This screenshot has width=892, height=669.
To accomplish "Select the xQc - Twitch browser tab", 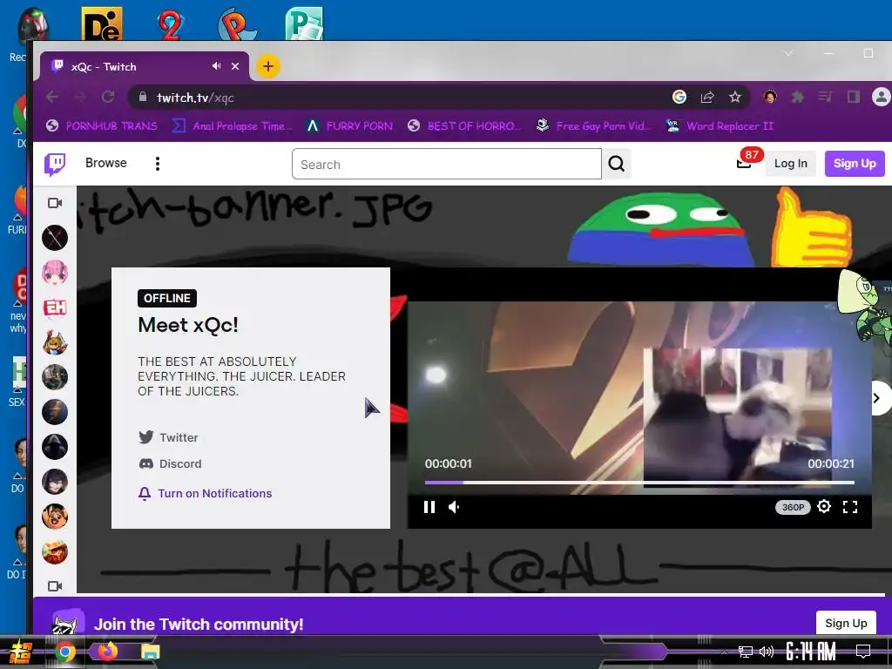I will 144,66.
